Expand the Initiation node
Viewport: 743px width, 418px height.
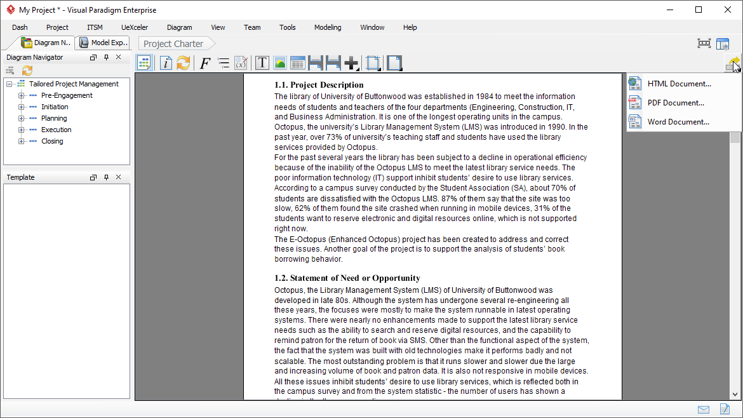coord(21,107)
